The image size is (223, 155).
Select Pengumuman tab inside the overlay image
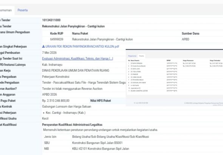[132, 56]
